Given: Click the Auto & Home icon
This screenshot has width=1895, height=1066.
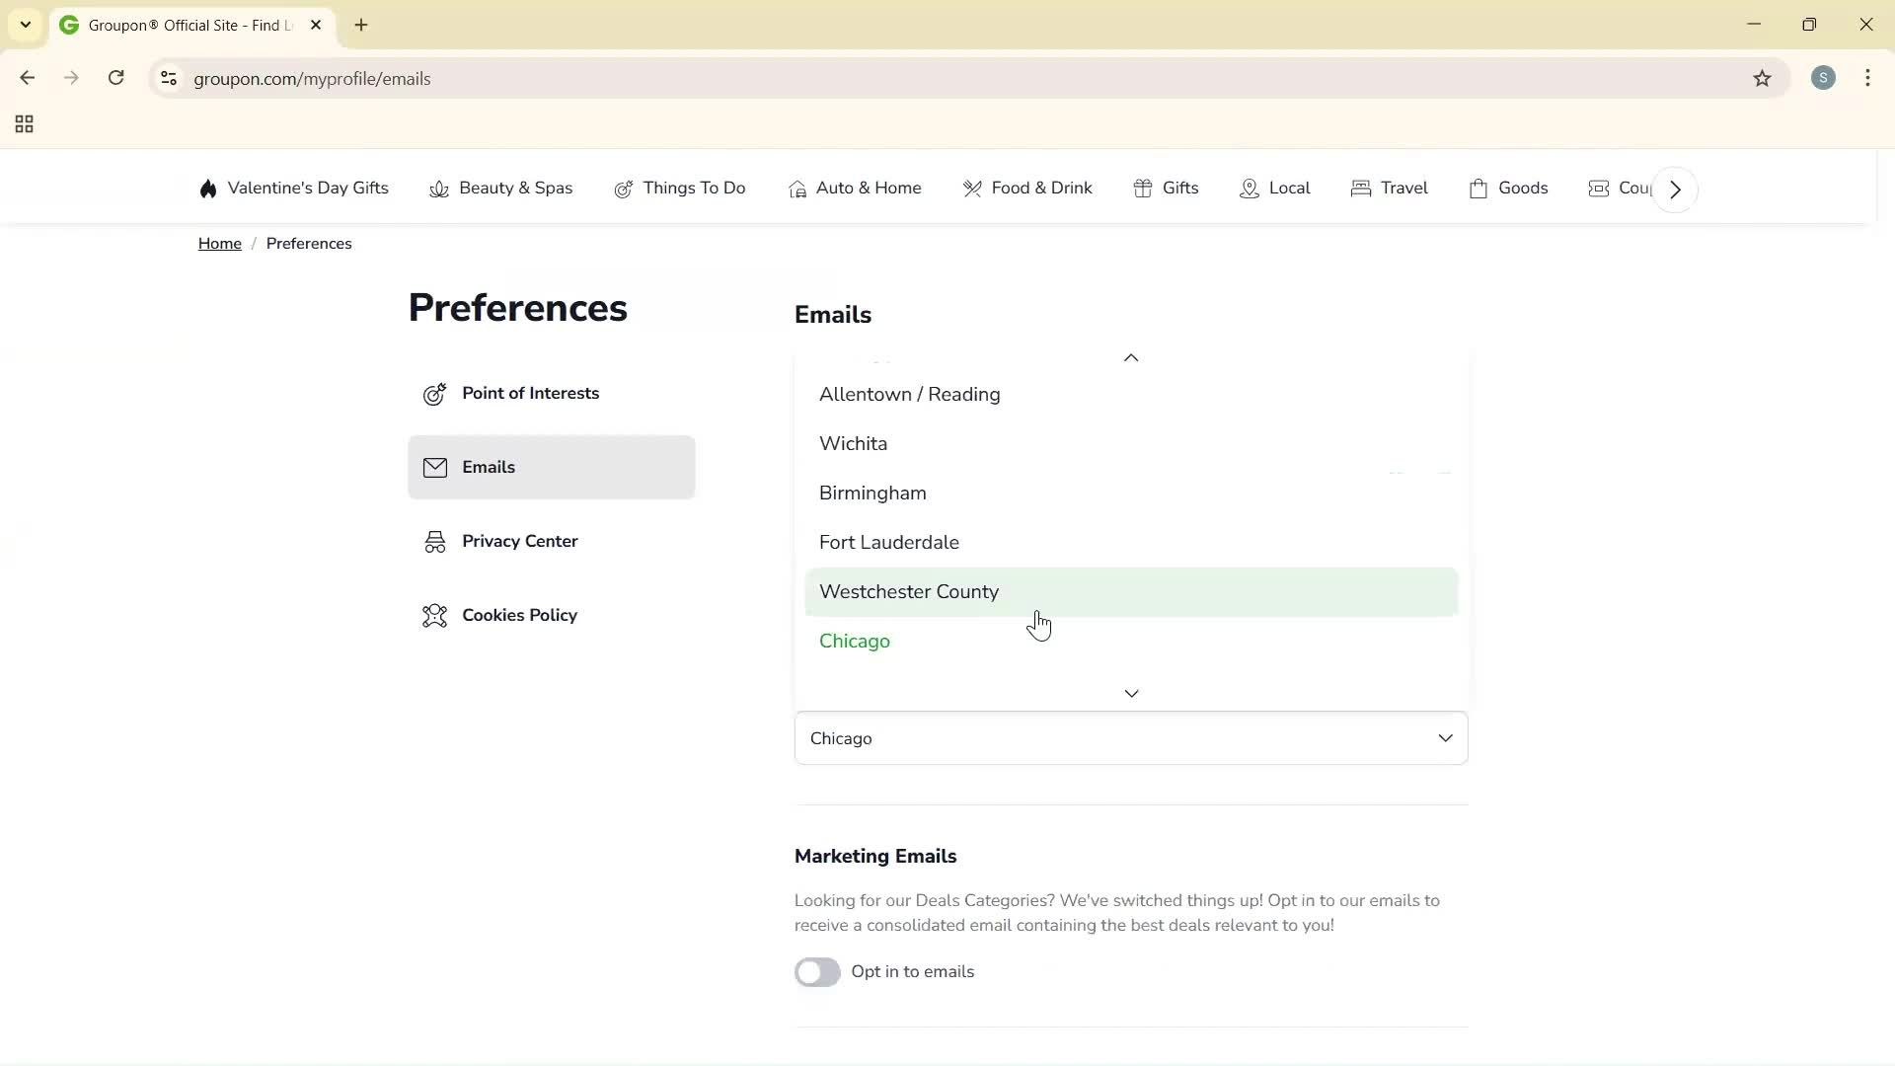Looking at the screenshot, I should point(798,189).
